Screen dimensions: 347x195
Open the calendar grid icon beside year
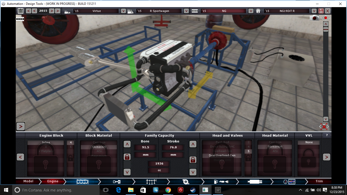(21, 11)
